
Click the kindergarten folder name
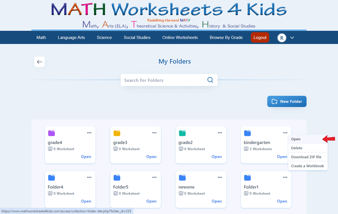(257, 143)
